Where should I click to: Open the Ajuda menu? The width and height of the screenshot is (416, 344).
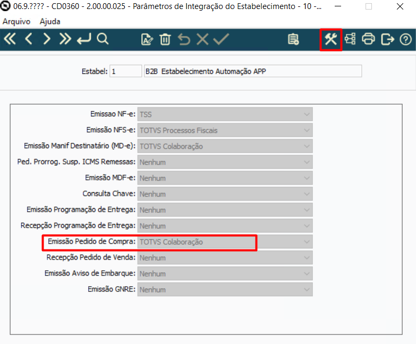click(x=50, y=21)
